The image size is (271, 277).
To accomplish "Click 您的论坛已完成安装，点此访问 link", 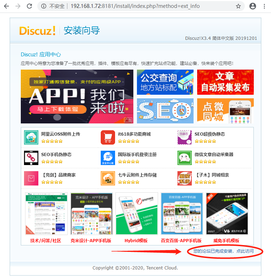I will click(223, 251).
